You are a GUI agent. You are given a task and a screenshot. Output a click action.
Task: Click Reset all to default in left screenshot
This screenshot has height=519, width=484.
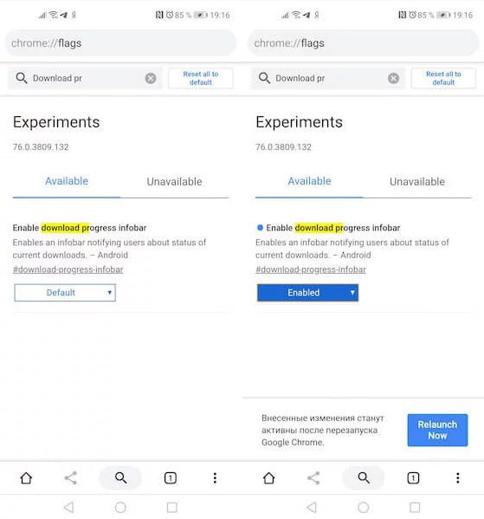click(201, 79)
